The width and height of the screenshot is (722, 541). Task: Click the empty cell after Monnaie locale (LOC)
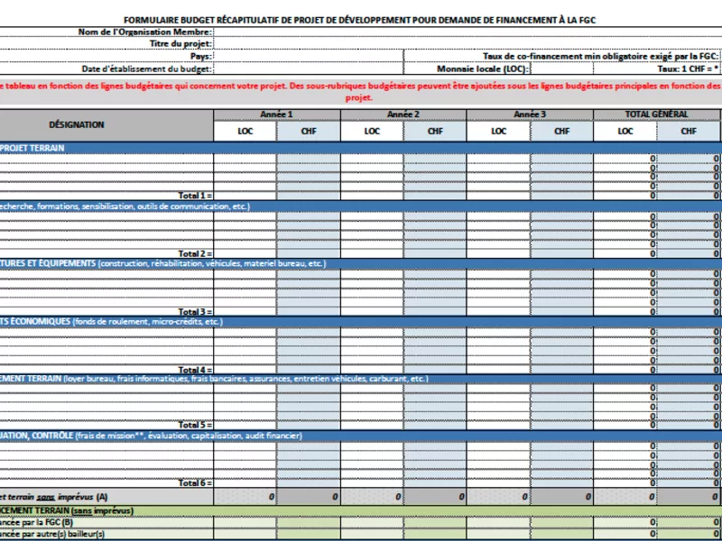(562, 69)
